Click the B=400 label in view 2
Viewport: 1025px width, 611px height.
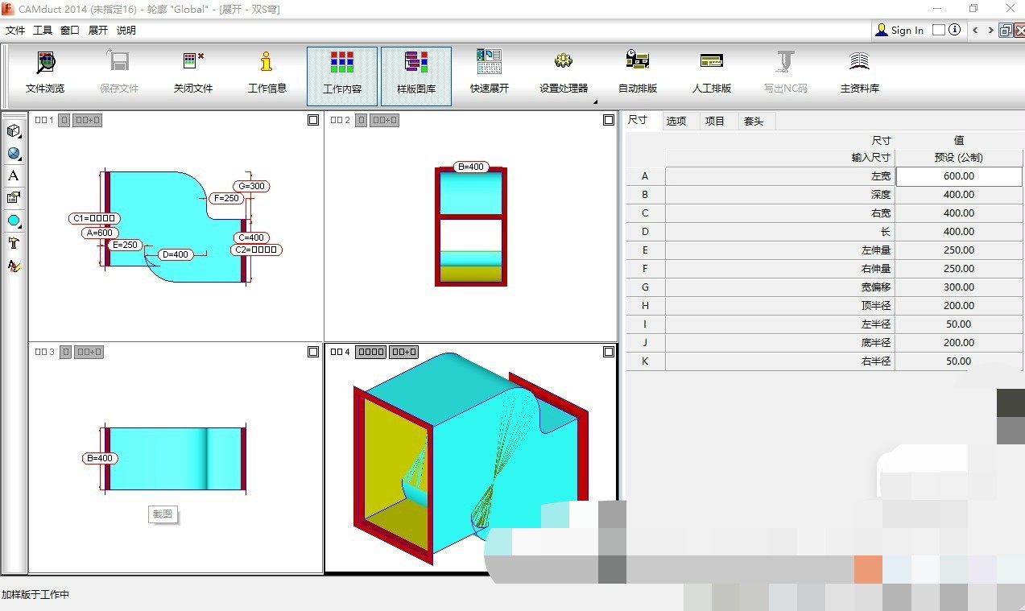tap(470, 167)
